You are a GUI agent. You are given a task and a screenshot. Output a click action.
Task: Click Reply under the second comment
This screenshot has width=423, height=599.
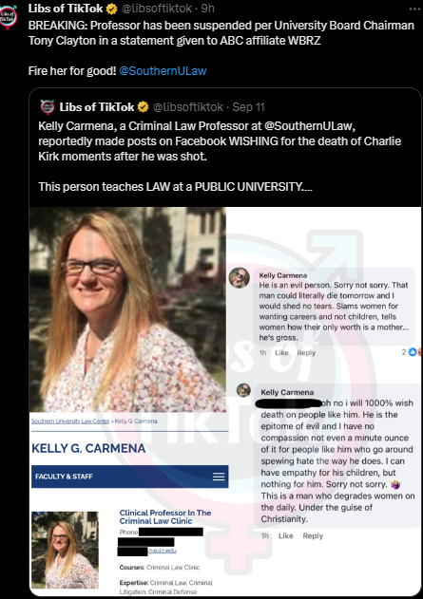313,536
